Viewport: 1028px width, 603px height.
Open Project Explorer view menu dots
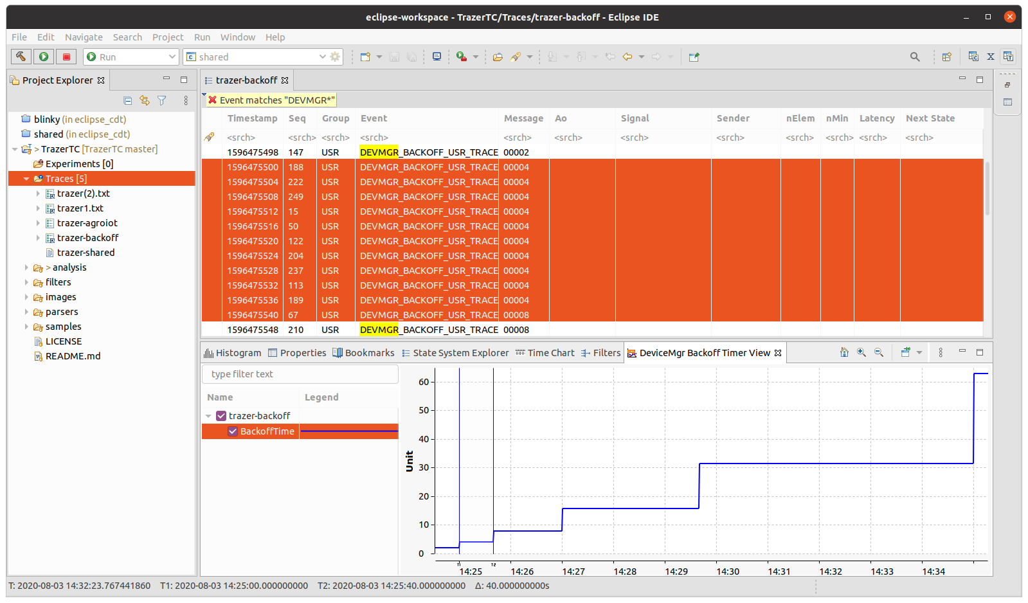tap(186, 100)
